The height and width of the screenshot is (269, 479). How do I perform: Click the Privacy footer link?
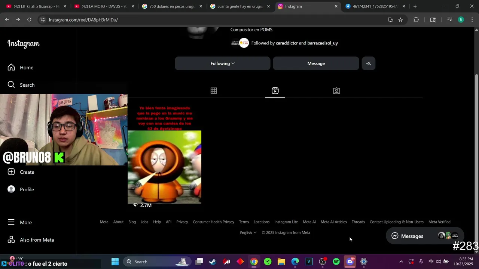coord(182,222)
